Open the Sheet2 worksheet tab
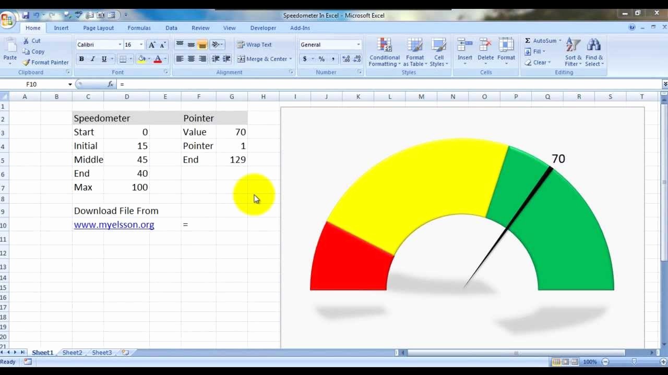 point(72,353)
